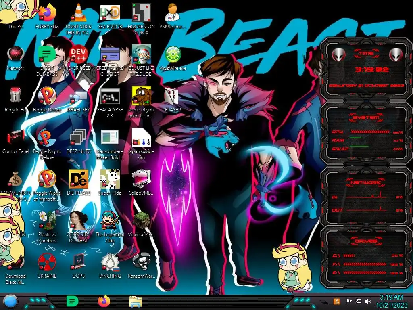Click the orange Java tray icon
The width and height of the screenshot is (413, 310).
(x=336, y=301)
